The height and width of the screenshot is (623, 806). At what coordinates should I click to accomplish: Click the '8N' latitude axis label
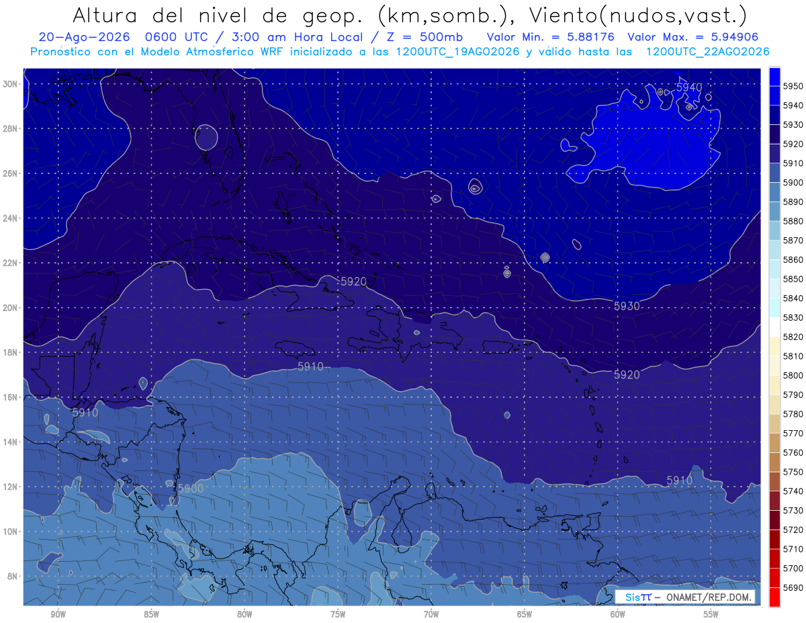(x=13, y=576)
